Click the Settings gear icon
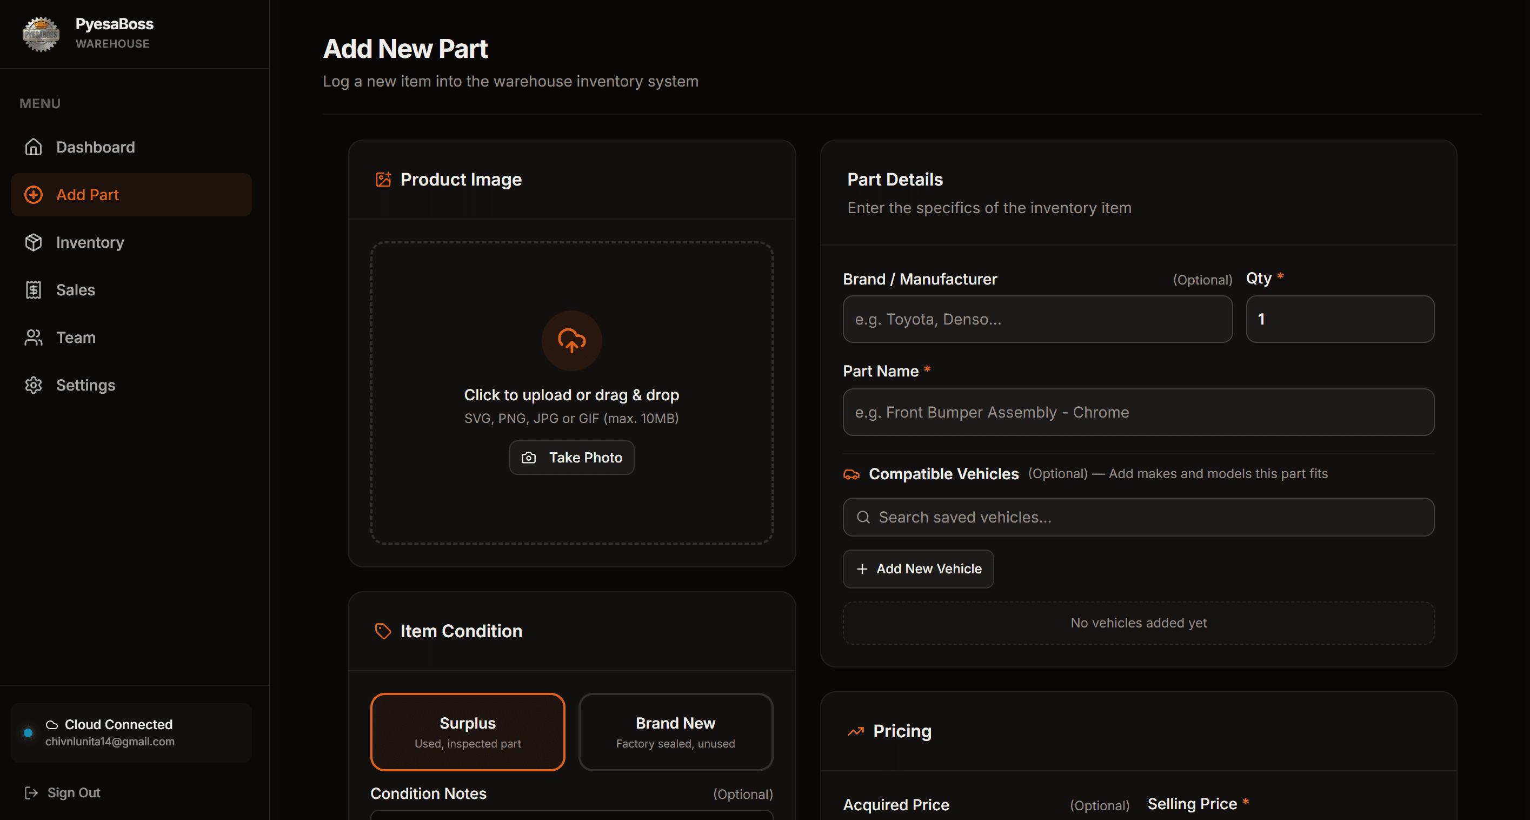Screen dimensions: 1530x820 coord(34,385)
